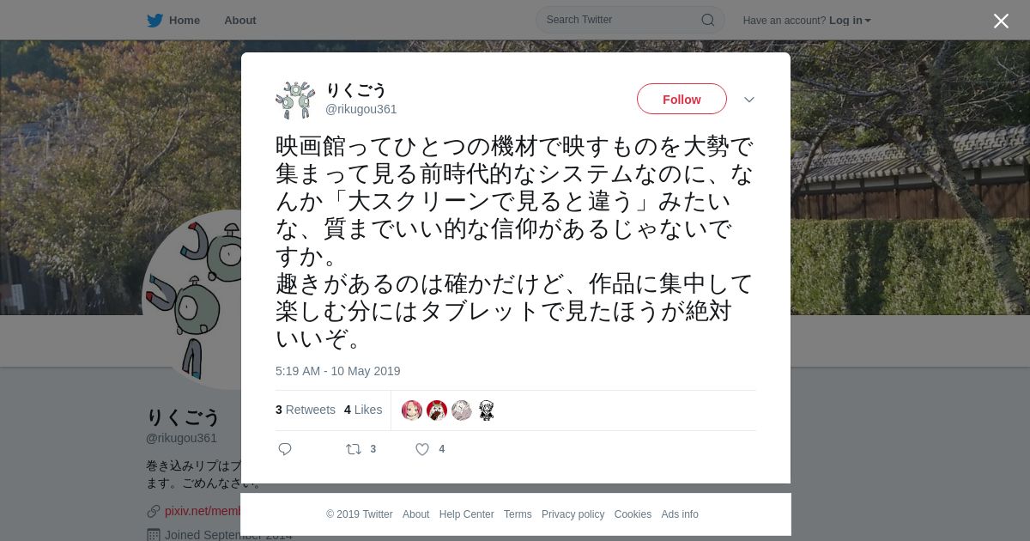Screen dimensions: 1030x541
Task: Open the tweet timestamp 5:19 AM link
Action: (x=337, y=371)
